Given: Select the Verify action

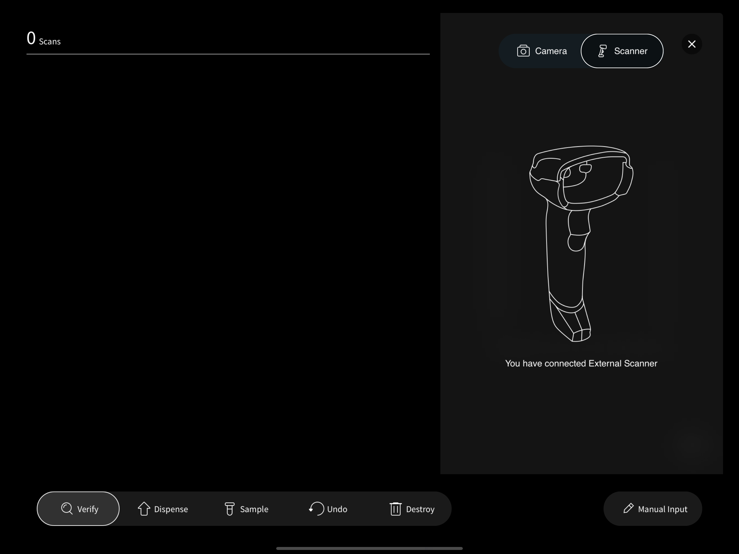Looking at the screenshot, I should click(x=78, y=509).
